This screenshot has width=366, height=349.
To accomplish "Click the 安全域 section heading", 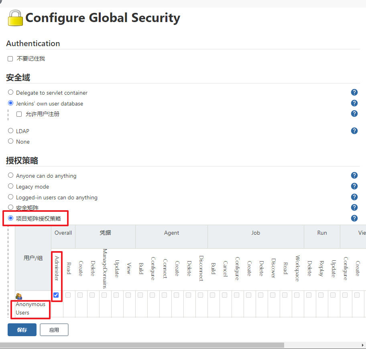I will [18, 77].
